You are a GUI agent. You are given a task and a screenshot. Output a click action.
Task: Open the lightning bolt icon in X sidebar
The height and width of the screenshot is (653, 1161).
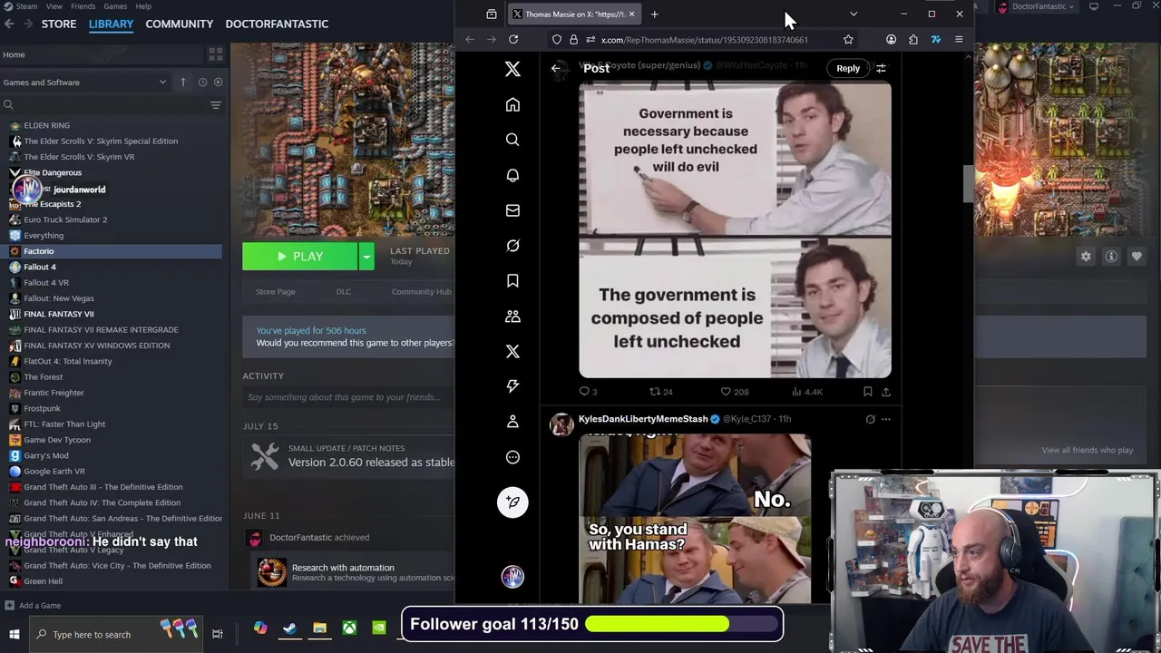512,386
